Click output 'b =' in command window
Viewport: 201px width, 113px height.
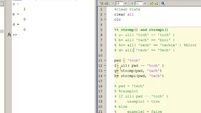coord(16,14)
